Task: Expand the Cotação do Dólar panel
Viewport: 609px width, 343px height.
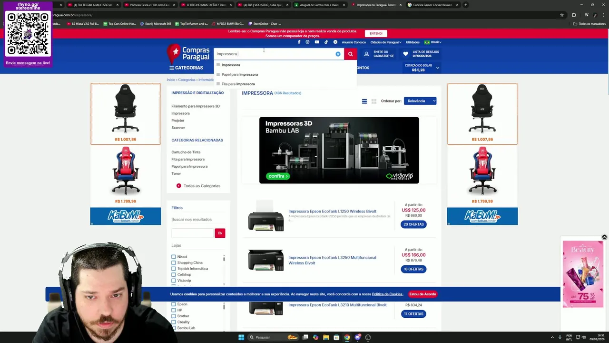Action: click(x=422, y=68)
